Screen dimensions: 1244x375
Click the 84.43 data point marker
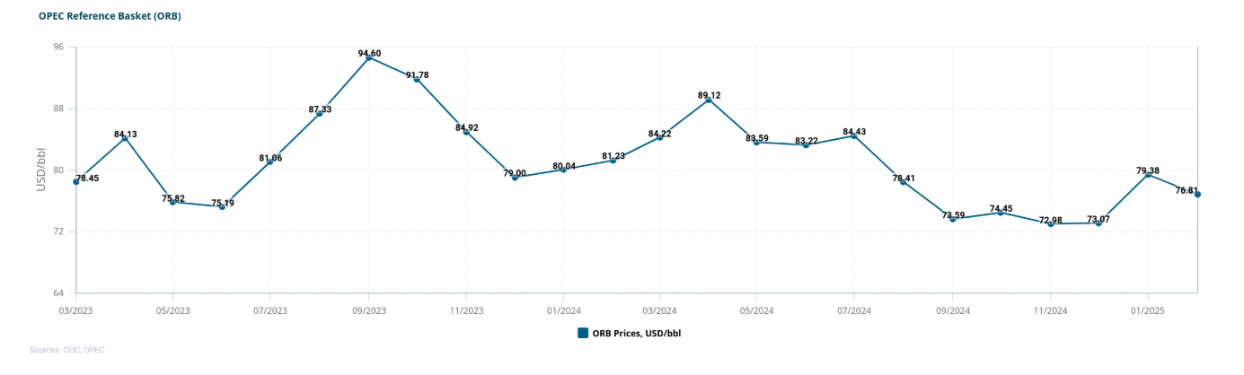point(854,136)
